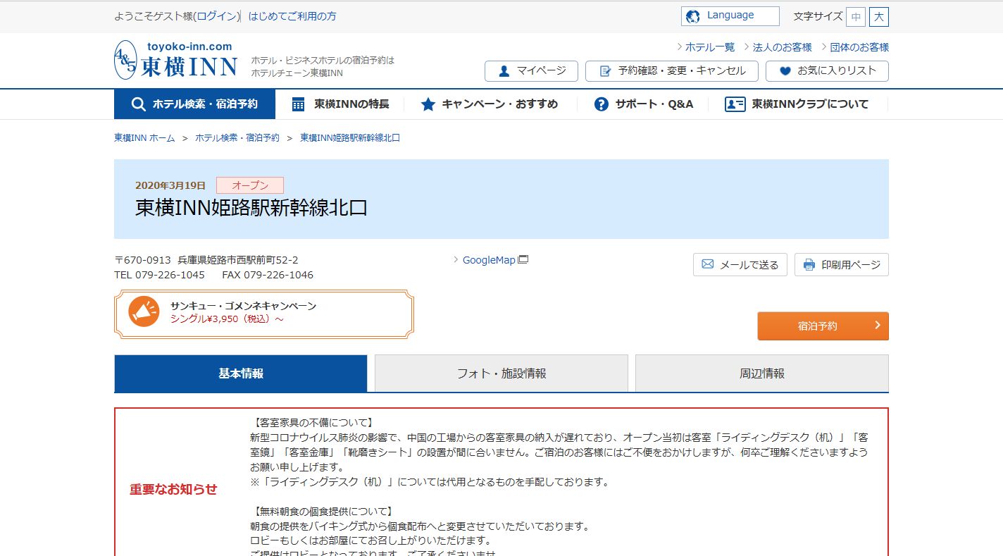Click the question mark icon
Image resolution: width=1003 pixels, height=556 pixels.
coord(601,104)
